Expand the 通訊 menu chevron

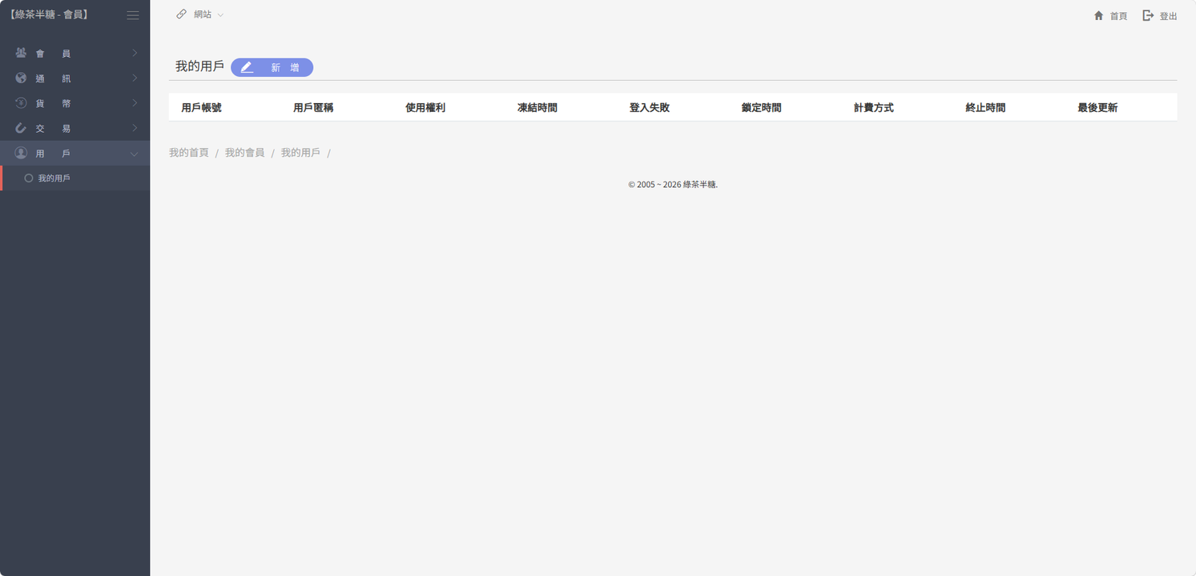click(135, 78)
